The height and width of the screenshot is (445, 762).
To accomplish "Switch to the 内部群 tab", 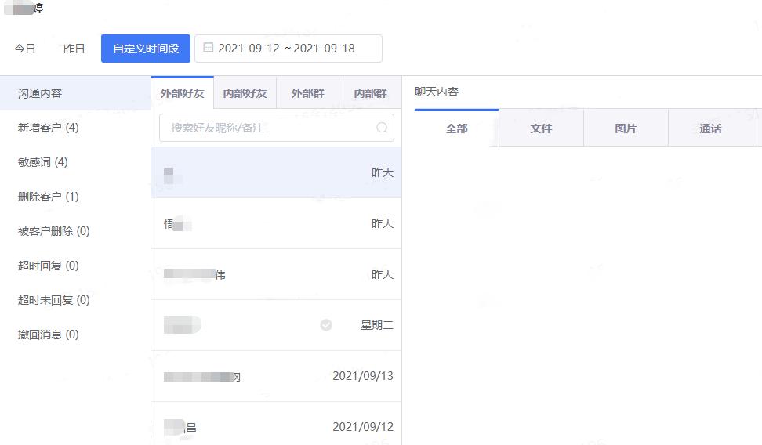I will pyautogui.click(x=370, y=92).
